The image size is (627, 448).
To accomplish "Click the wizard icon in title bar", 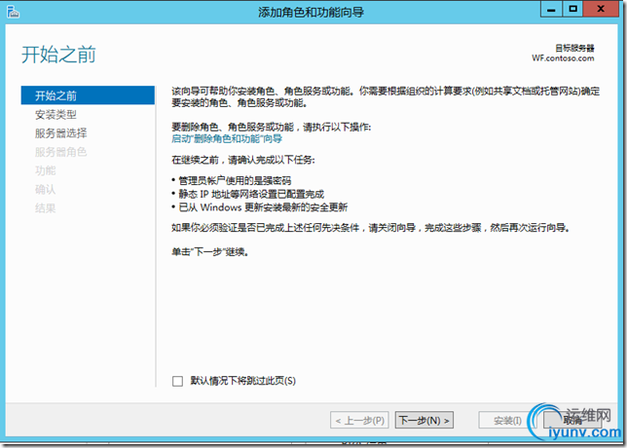I will coord(14,12).
